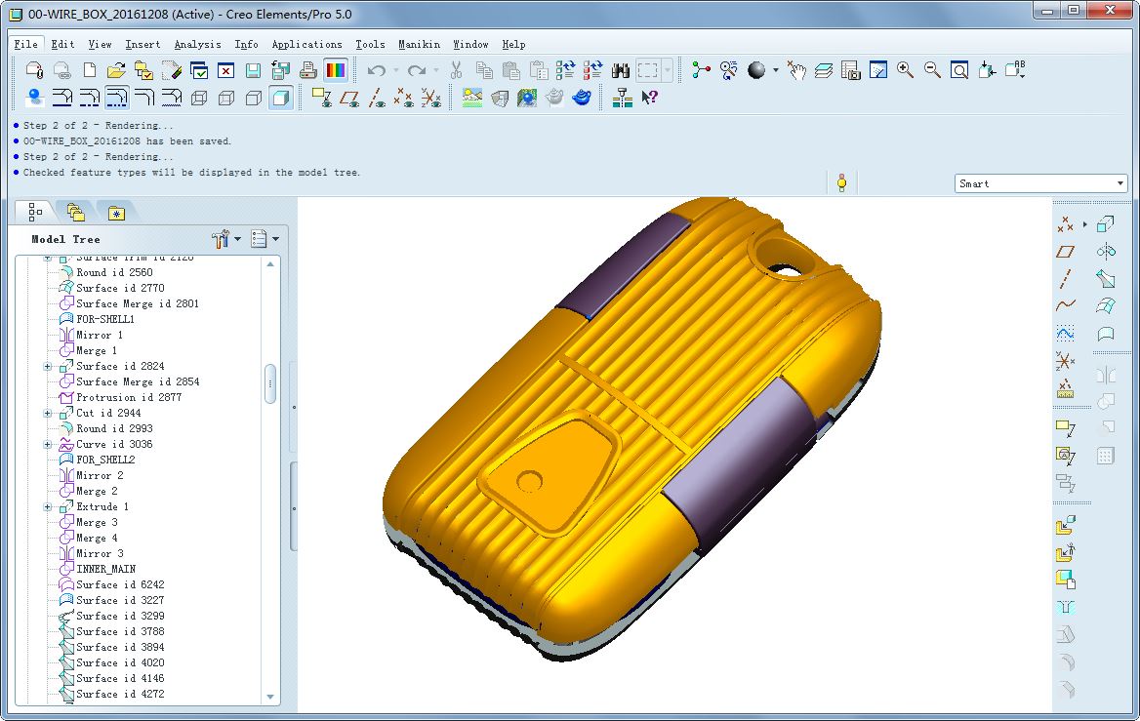The width and height of the screenshot is (1140, 721).
Task: Render the window with blue teapot icon
Action: 582,98
